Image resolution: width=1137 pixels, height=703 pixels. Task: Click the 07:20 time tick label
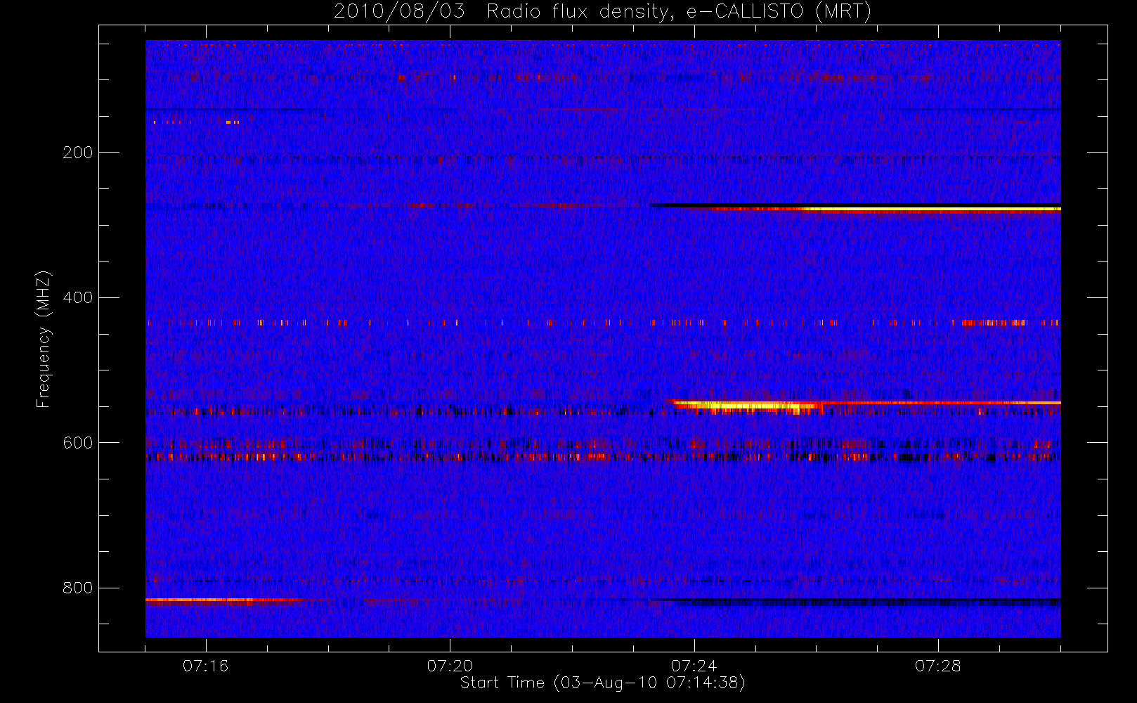tap(450, 666)
